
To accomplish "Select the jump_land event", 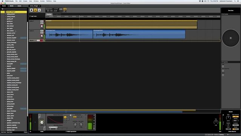I will [x=10, y=76].
